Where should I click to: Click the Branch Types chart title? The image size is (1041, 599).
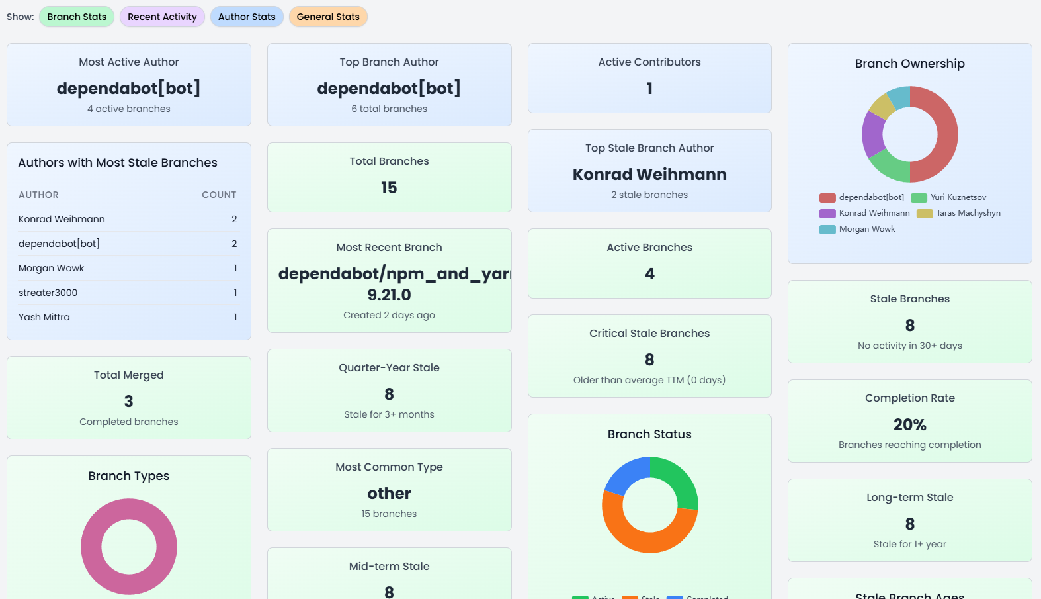(x=129, y=476)
